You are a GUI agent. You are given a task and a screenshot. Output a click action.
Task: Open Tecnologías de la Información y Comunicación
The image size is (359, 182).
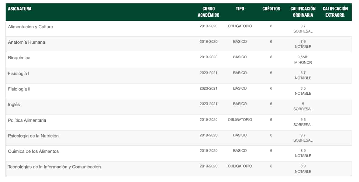[x=54, y=167]
